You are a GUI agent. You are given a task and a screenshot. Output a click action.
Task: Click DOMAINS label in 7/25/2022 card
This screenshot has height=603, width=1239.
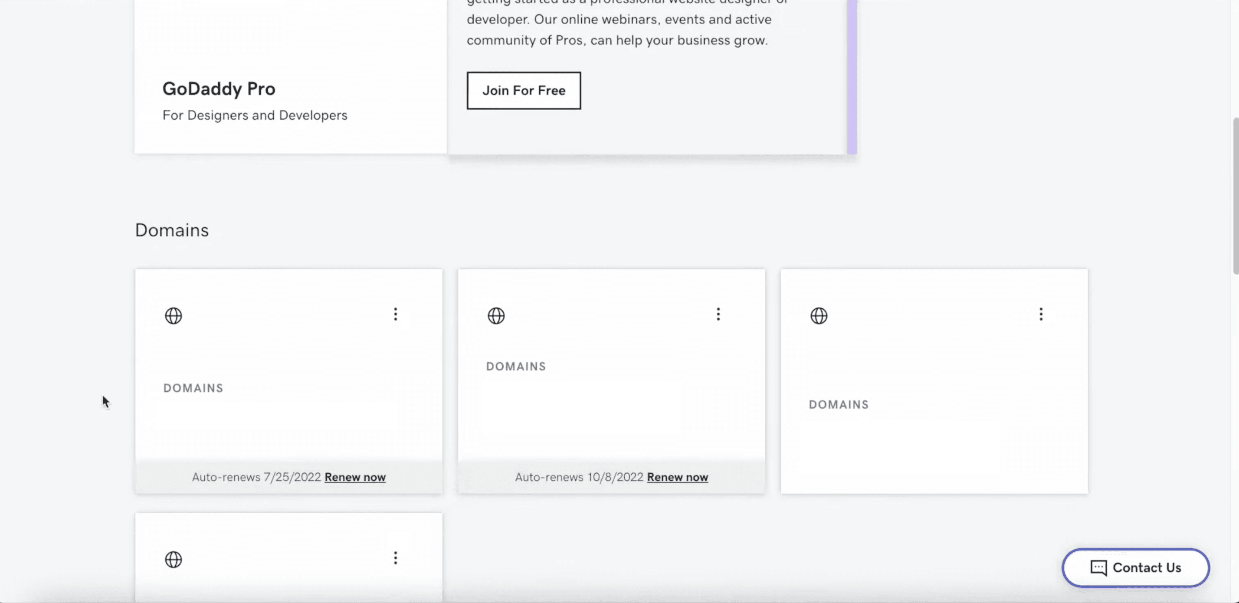coord(193,388)
